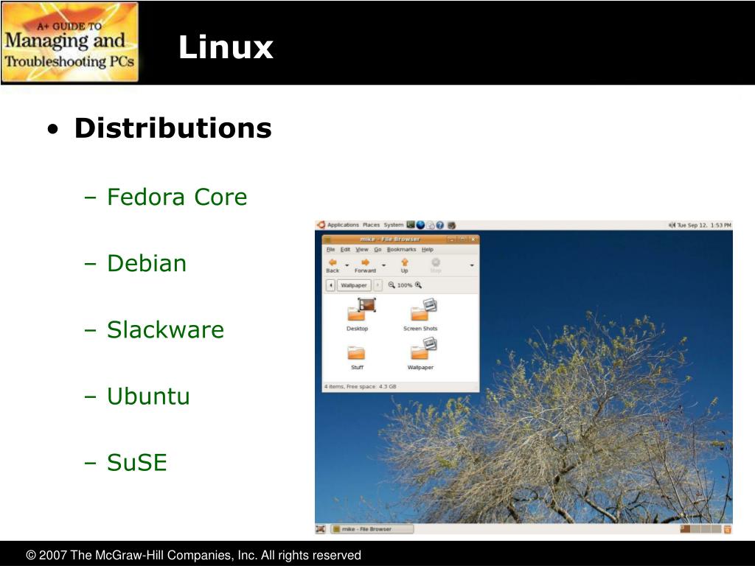Toggle the mike - File Browser taskbar button
The height and width of the screenshot is (566, 755).
pyautogui.click(x=372, y=529)
